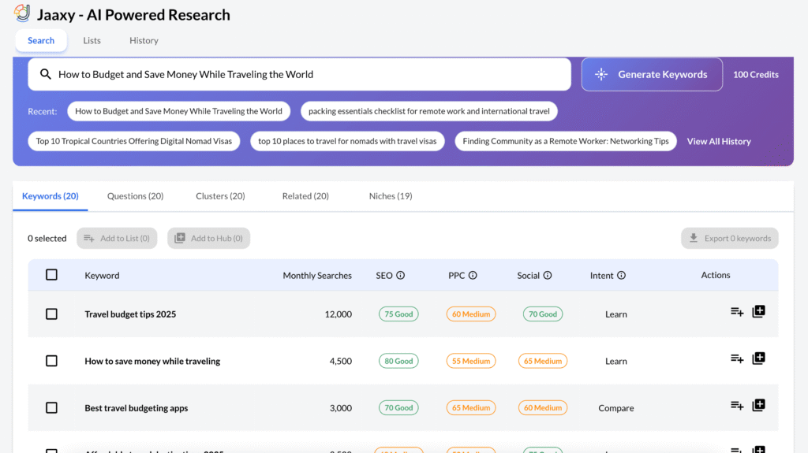The height and width of the screenshot is (453, 808).
Task: Click the '0 selected' label
Action: click(x=47, y=239)
